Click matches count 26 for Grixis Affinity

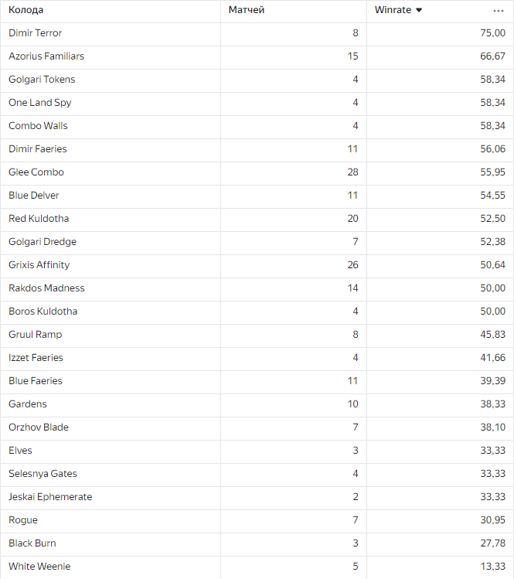(352, 265)
